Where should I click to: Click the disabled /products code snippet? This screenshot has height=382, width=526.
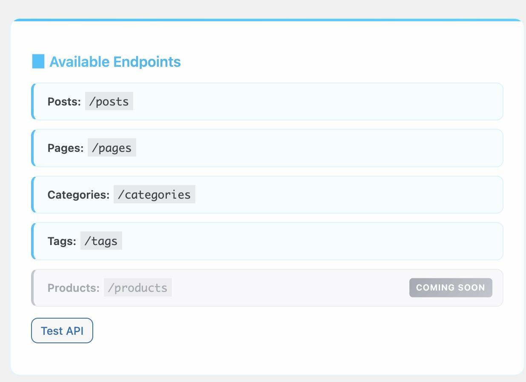pyautogui.click(x=137, y=288)
